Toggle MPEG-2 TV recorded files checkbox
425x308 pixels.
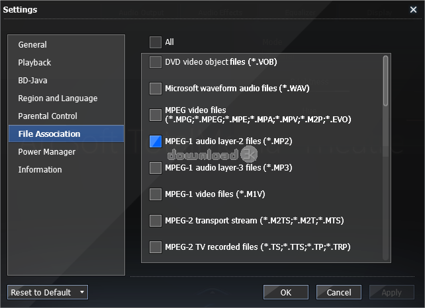[156, 247]
